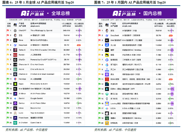Click the description 'Chatbot AI & Smart Assistant'
Screen dimensions: 184x133
click(x=42, y=74)
